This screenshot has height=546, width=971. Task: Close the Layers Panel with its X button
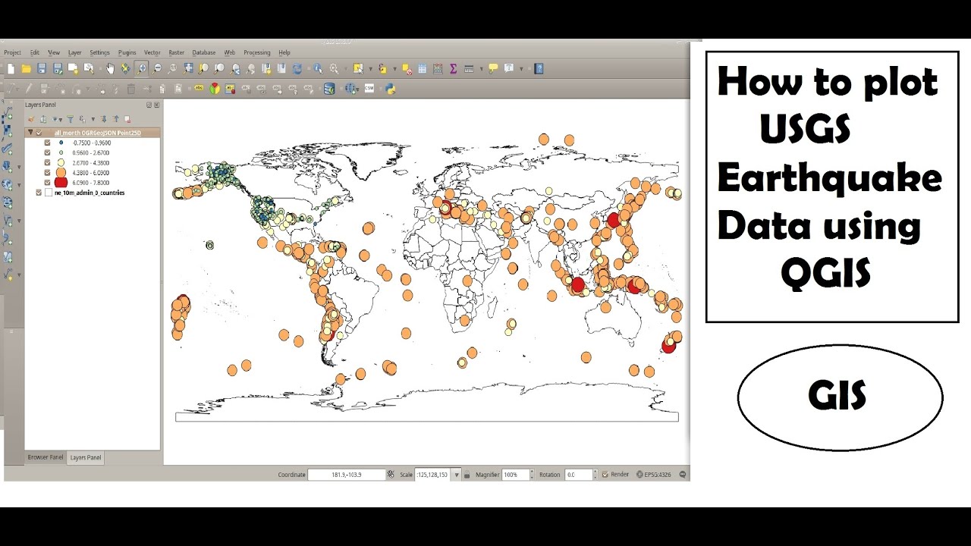click(x=156, y=105)
